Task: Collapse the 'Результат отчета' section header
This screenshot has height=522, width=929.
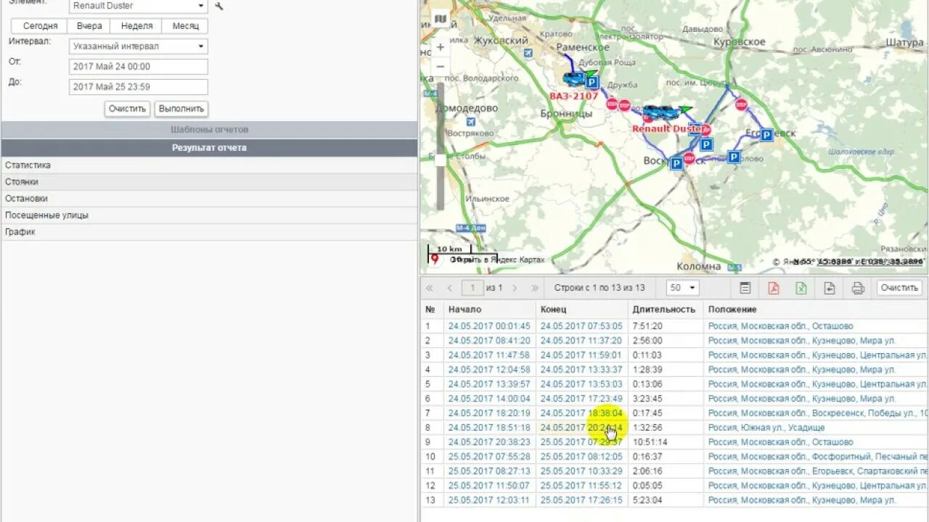Action: [209, 148]
